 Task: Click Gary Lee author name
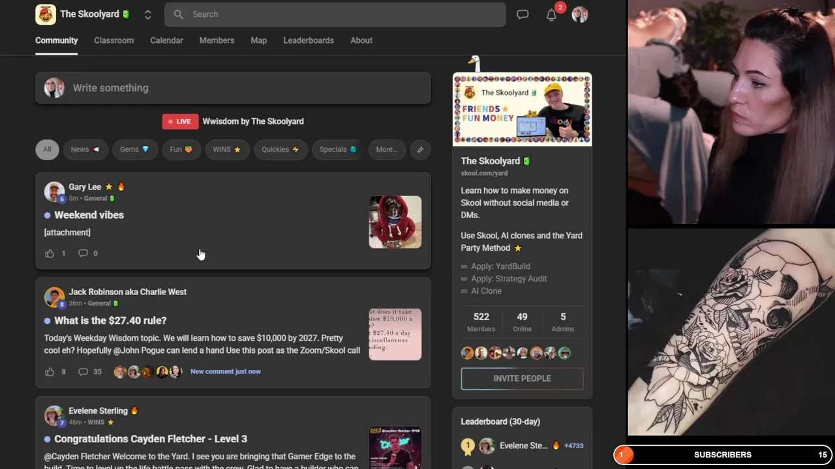tap(85, 187)
